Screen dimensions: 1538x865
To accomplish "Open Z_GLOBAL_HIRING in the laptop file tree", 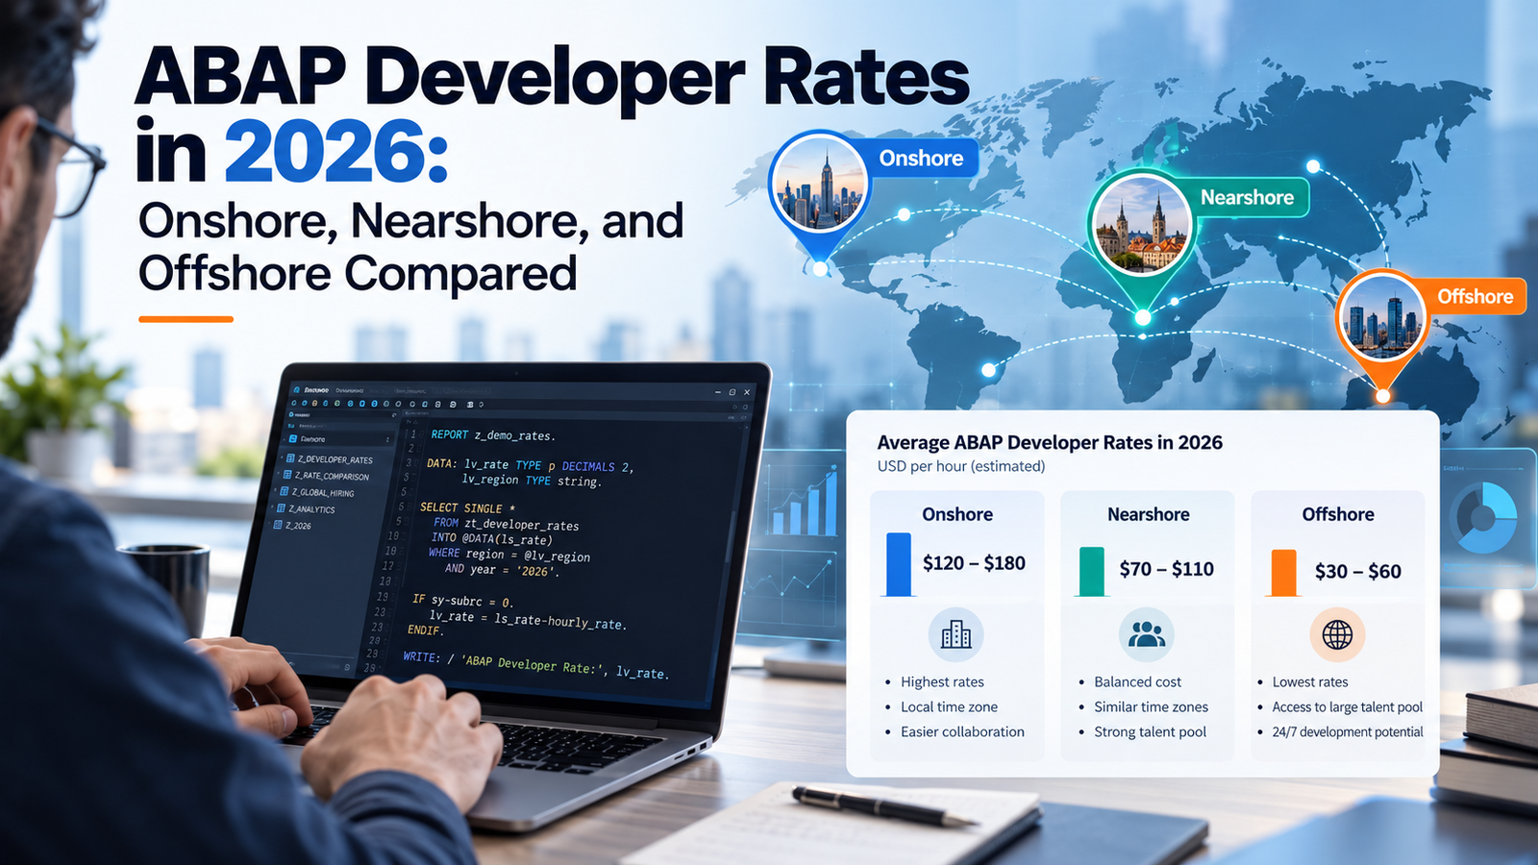I will point(323,492).
